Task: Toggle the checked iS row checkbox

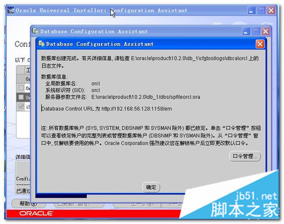Action: (21, 106)
